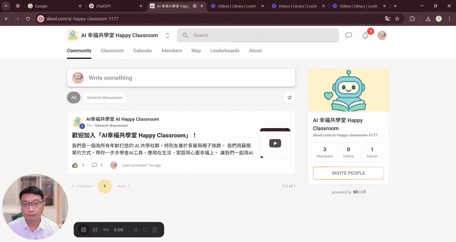This screenshot has width=456, height=242.
Task: Open browser downloads
Action: (x=428, y=19)
